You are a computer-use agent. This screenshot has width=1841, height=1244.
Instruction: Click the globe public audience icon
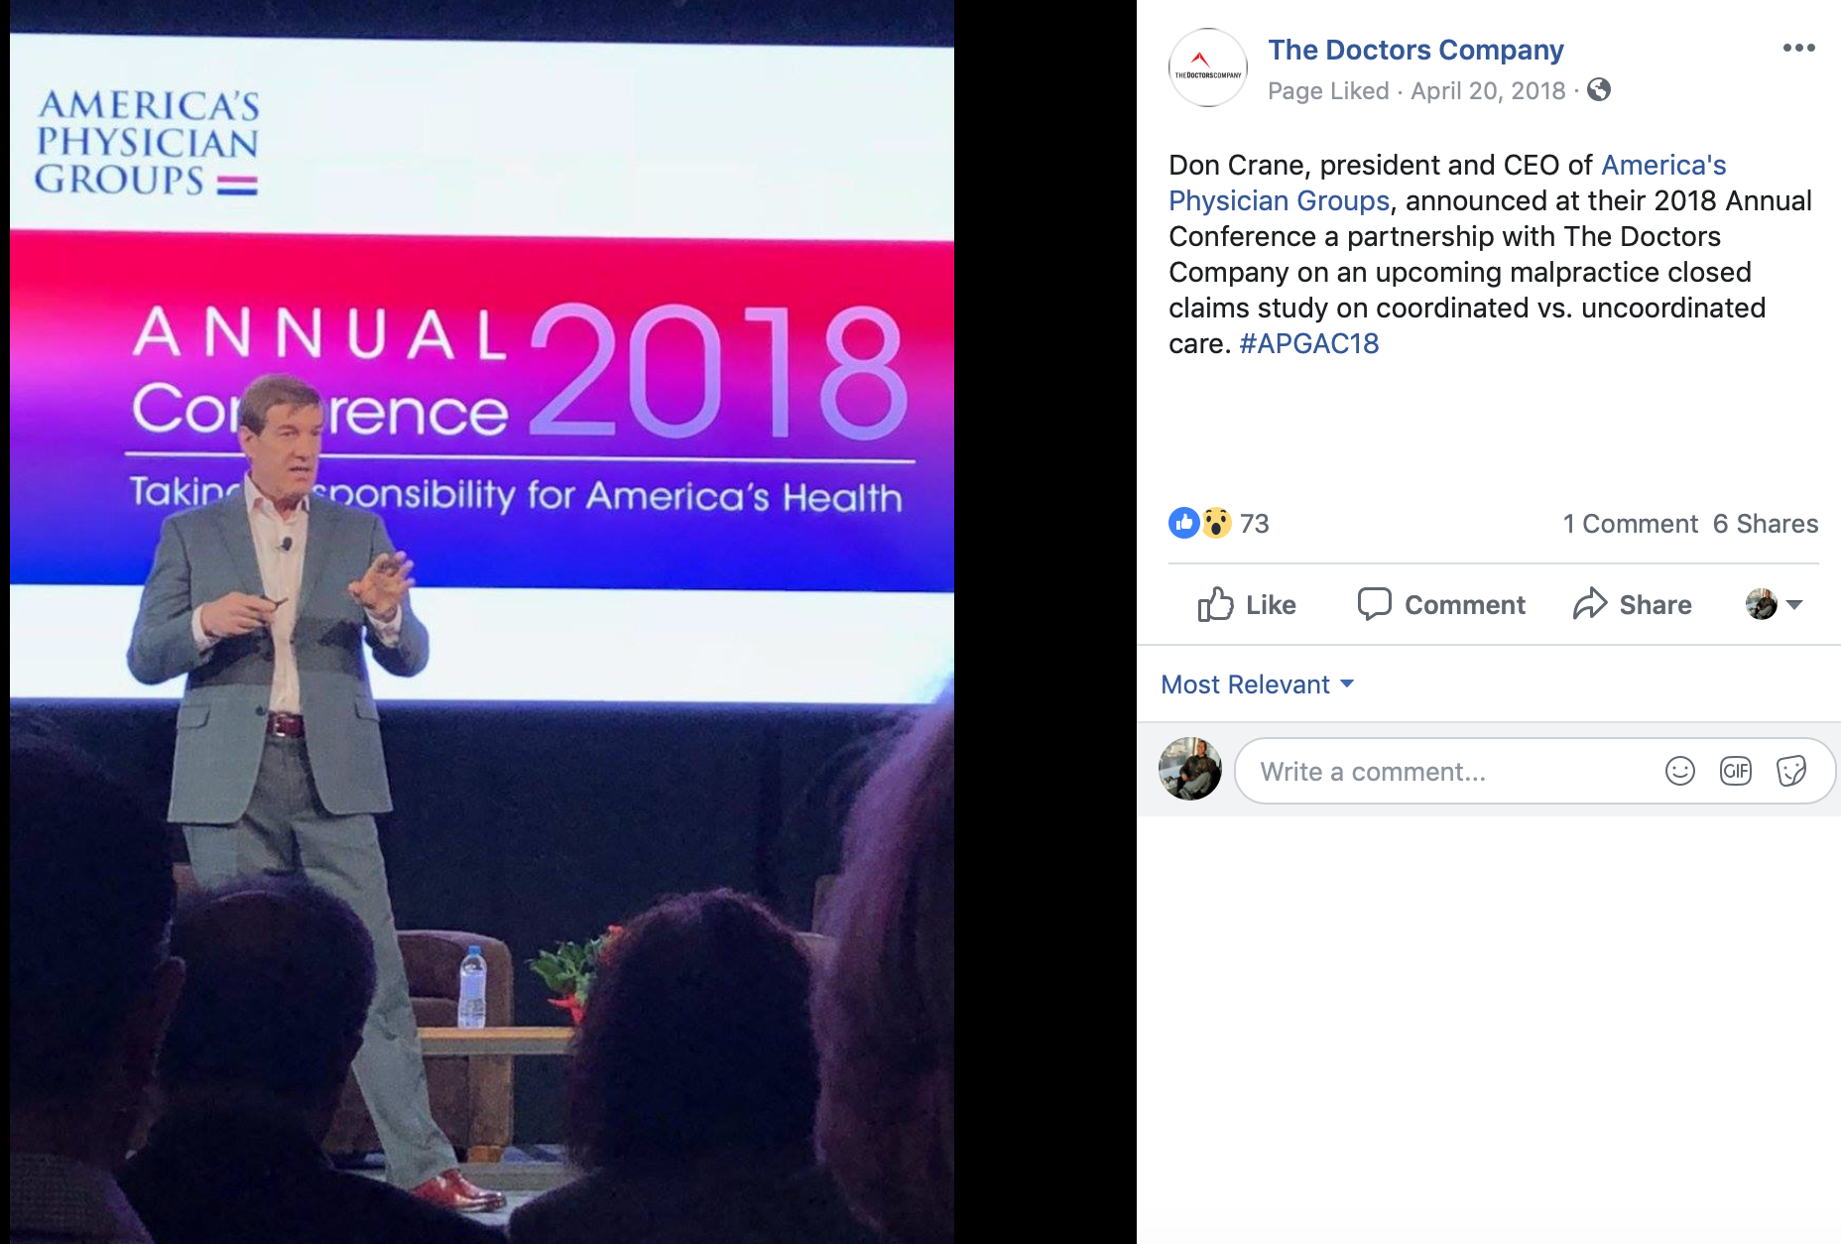click(x=1598, y=90)
